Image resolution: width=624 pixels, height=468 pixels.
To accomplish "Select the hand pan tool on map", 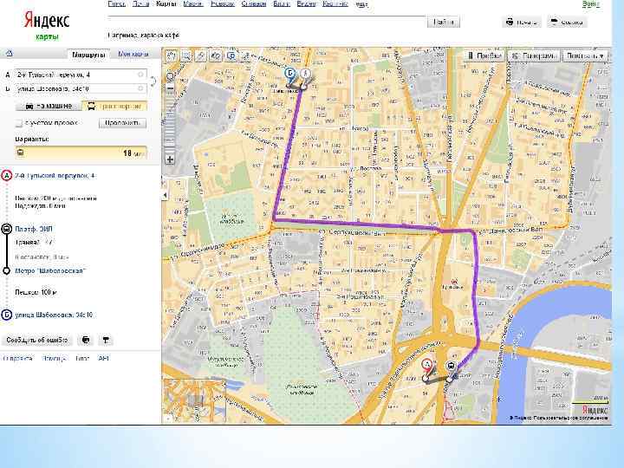I will point(171,55).
